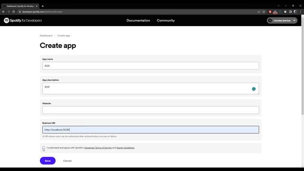Click the 'Create app' heading
The height and width of the screenshot is (171, 304).
tap(58, 46)
